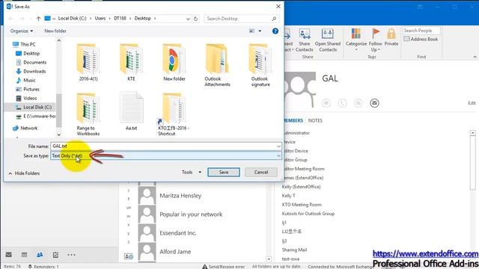
Task: Open Videos in the navigation tree
Action: (x=26, y=98)
